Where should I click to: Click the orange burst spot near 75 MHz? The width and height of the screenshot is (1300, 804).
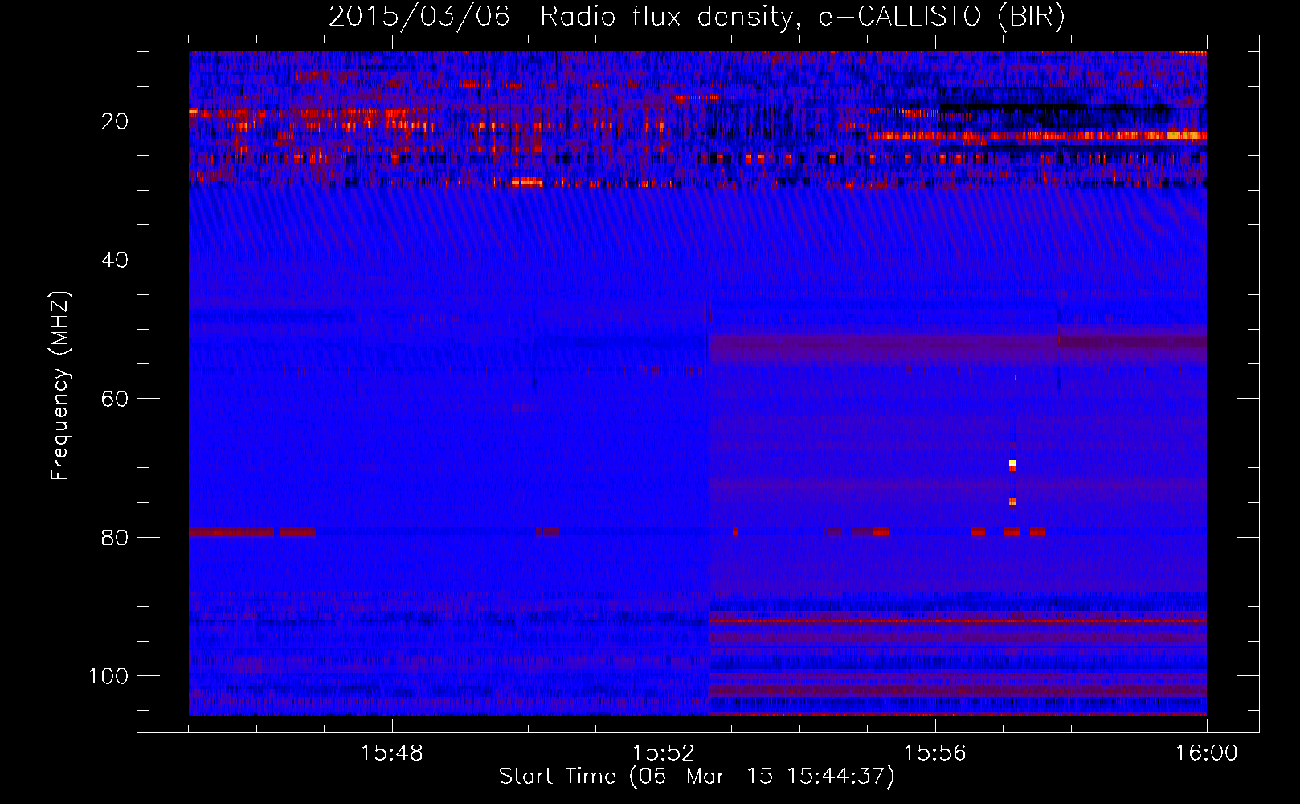(x=1012, y=503)
